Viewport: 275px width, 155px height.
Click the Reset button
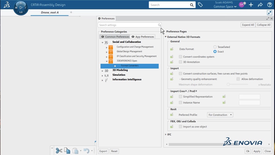114,151
